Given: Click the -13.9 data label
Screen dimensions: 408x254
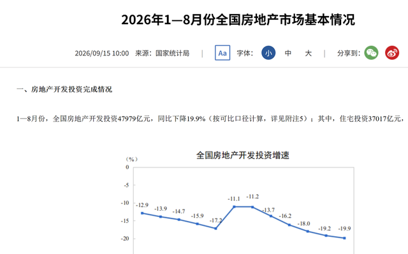Looking at the screenshot, I should tap(161, 209).
